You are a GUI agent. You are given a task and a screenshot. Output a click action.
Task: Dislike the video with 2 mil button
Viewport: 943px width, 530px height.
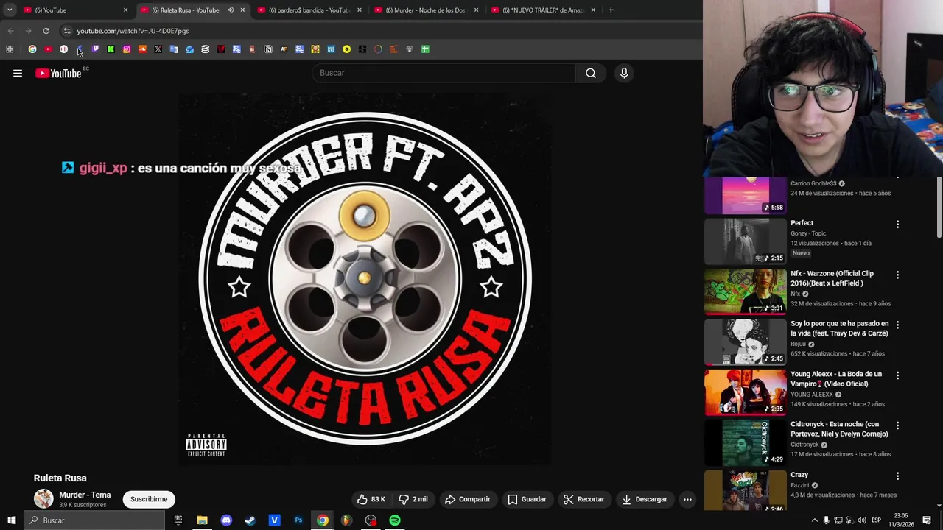tap(413, 499)
